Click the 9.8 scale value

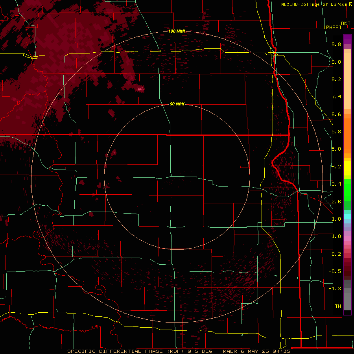pyautogui.click(x=336, y=44)
